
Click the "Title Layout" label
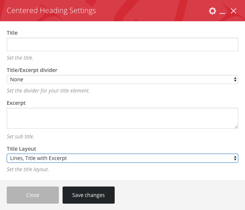click(x=22, y=149)
